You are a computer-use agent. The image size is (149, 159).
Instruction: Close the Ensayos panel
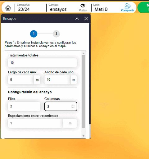(x=86, y=19)
